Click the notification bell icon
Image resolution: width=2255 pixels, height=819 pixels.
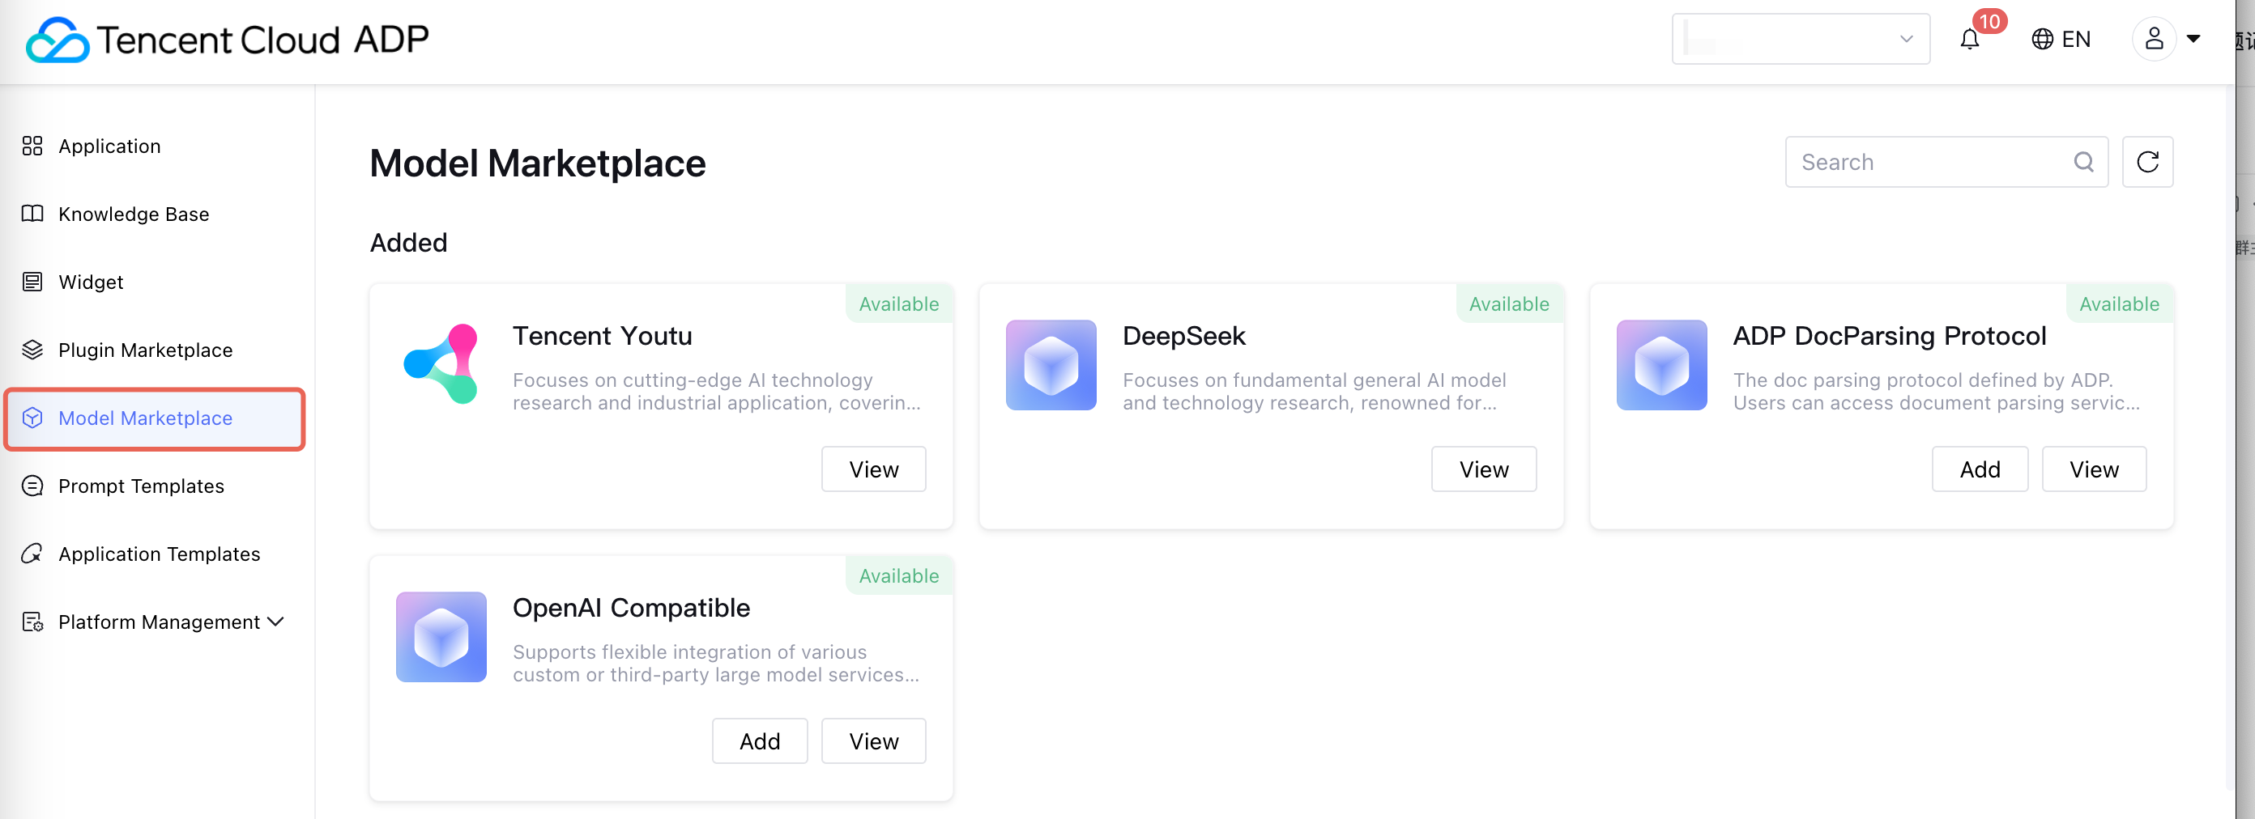coord(1970,40)
